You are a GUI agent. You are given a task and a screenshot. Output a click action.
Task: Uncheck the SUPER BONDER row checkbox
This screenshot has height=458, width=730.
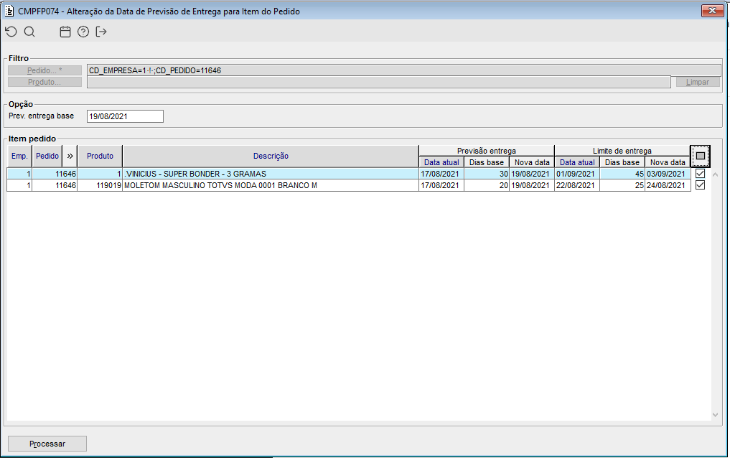(x=700, y=174)
